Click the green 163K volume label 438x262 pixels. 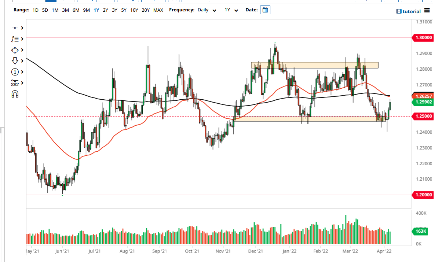coord(420,232)
